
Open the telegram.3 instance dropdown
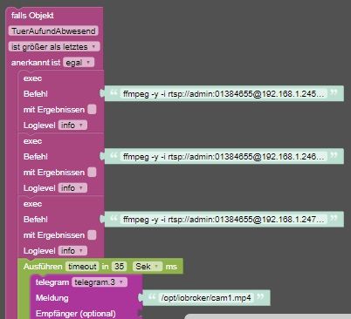[100, 282]
